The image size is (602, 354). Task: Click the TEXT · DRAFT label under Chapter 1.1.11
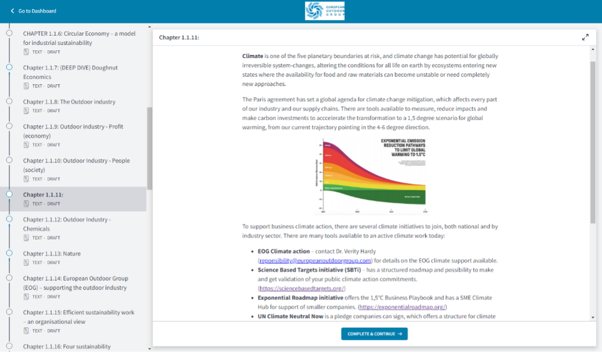[x=46, y=204]
